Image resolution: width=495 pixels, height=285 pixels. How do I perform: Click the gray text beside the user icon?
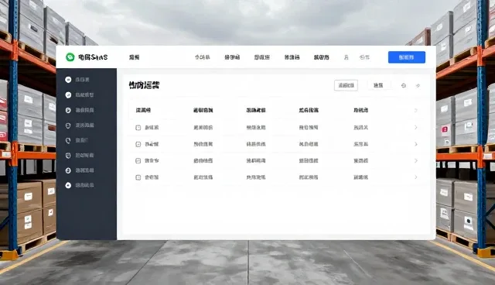364,57
